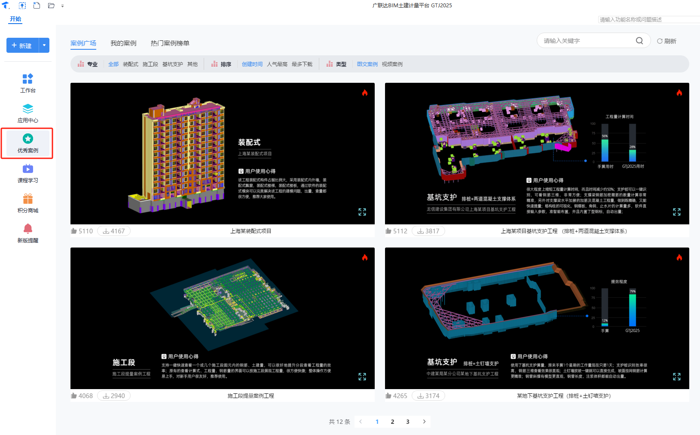Open the 上海某装配式项目 title link

pyautogui.click(x=251, y=231)
